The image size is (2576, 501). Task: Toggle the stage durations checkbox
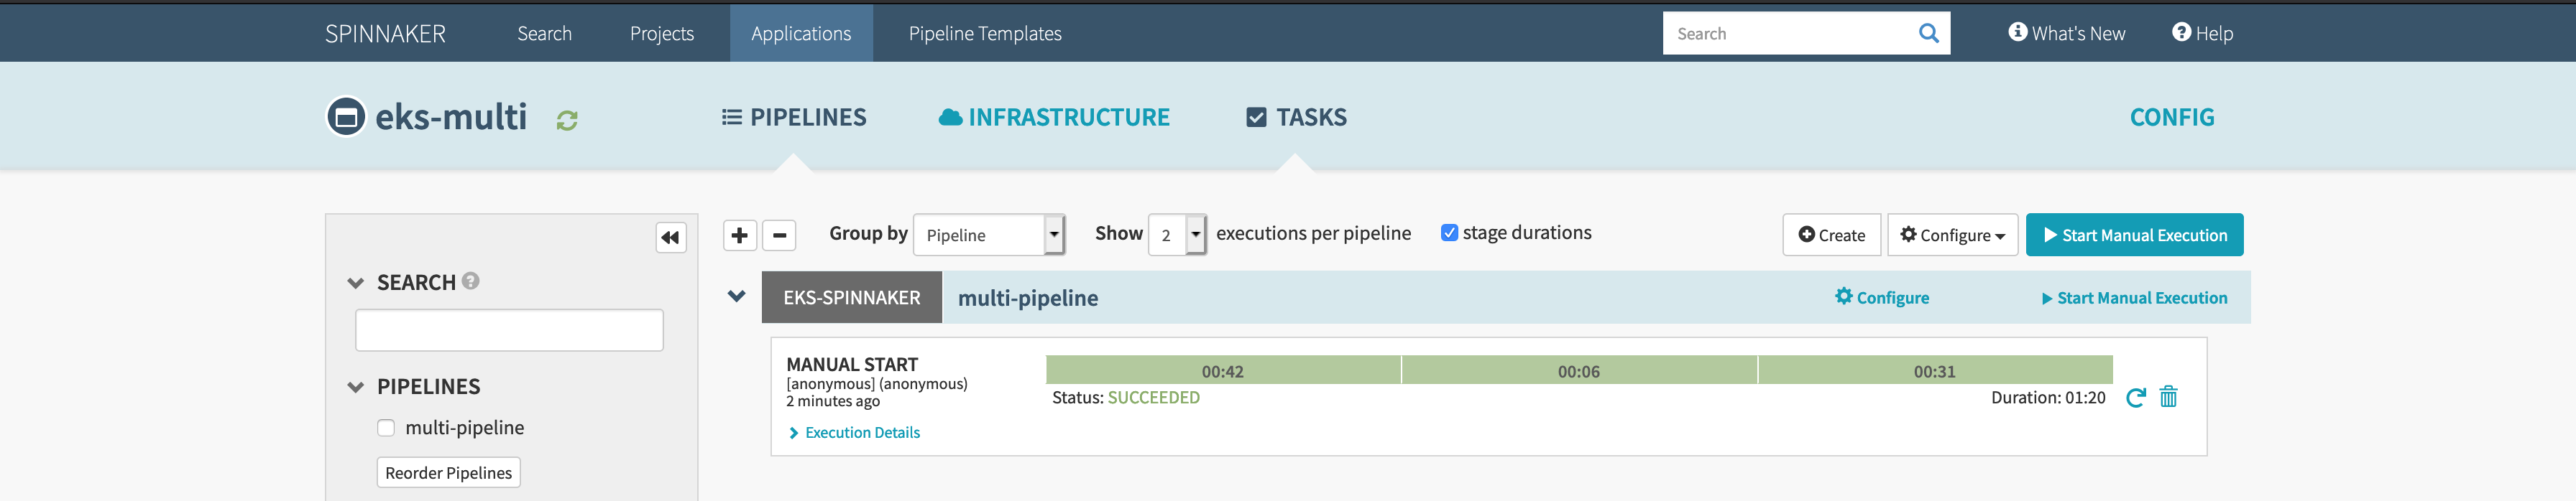pos(1449,233)
